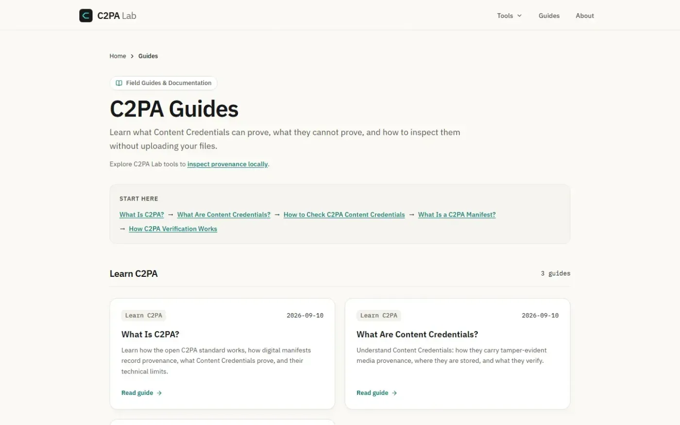680x425 pixels.
Task: Go to Guides in the navigation bar
Action: [x=549, y=16]
